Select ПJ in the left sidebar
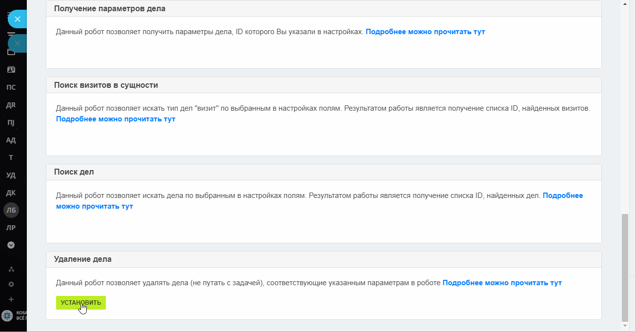This screenshot has width=635, height=332. point(11,122)
